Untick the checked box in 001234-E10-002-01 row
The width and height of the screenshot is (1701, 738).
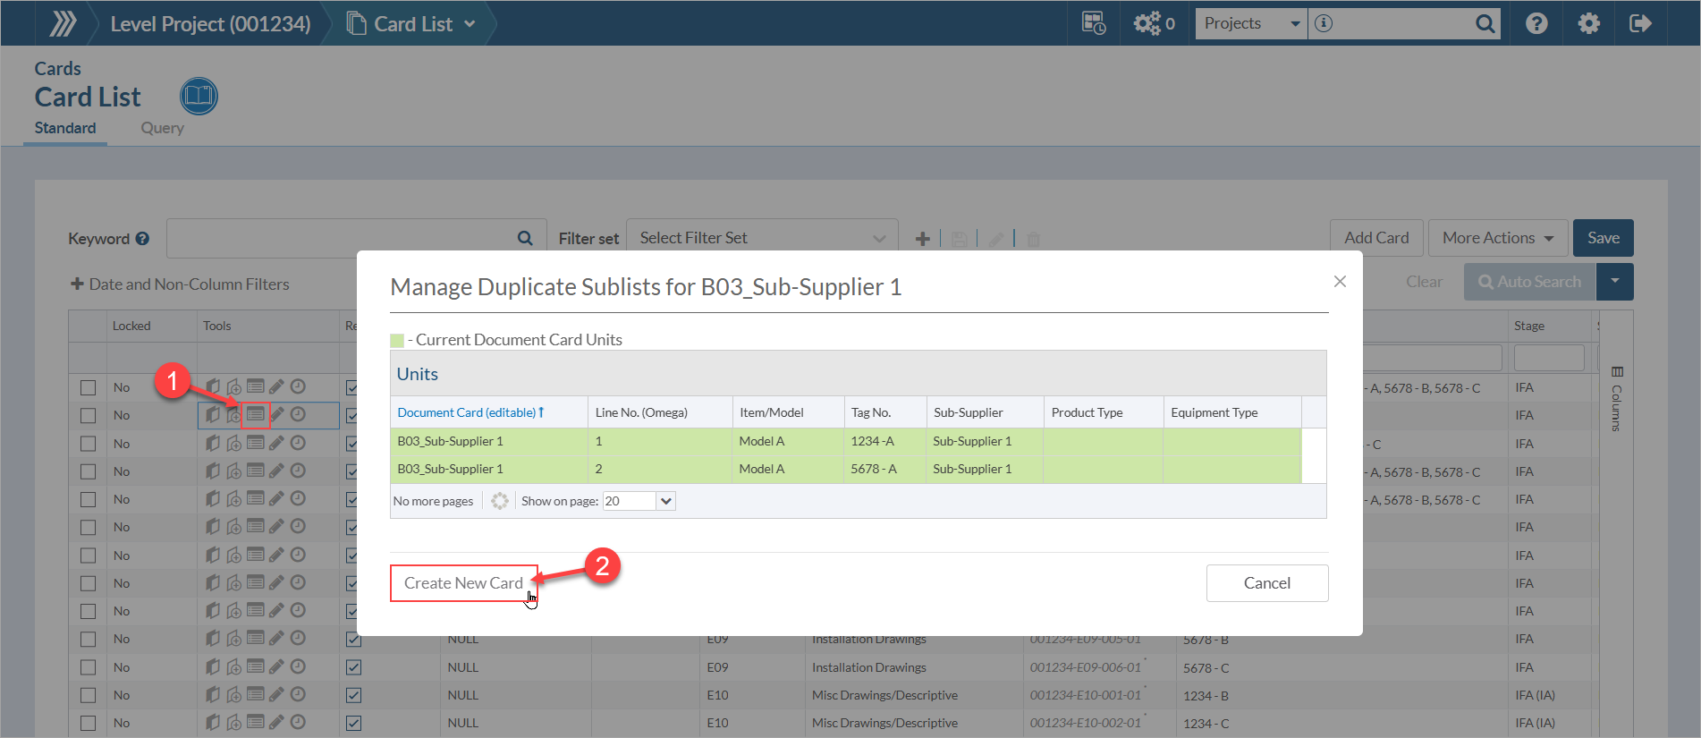point(354,723)
